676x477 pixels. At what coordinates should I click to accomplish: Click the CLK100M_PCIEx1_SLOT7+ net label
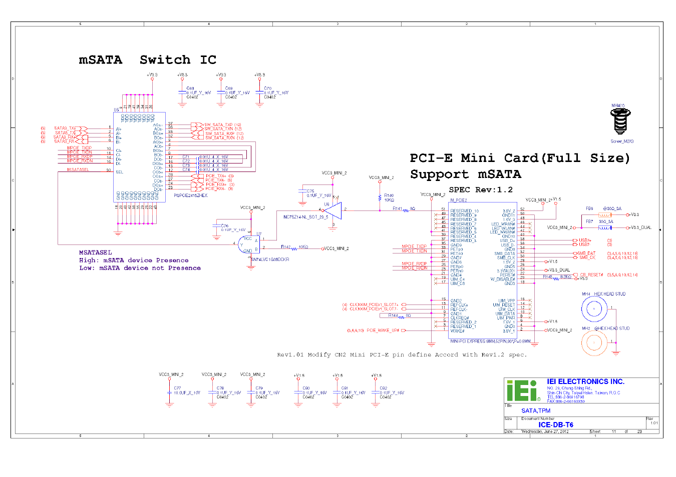[x=374, y=304]
